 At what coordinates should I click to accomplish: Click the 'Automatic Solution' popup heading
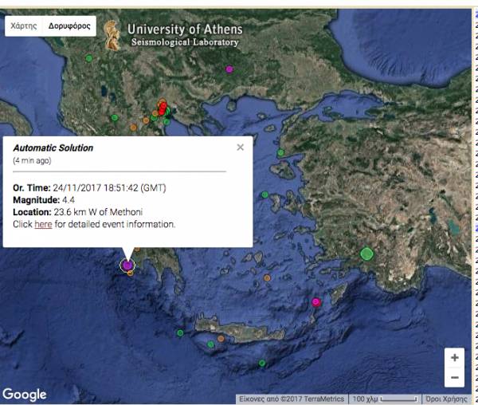point(53,148)
